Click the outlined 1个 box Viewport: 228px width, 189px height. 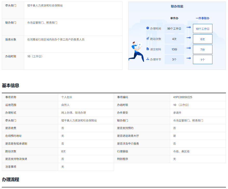coord(202,59)
